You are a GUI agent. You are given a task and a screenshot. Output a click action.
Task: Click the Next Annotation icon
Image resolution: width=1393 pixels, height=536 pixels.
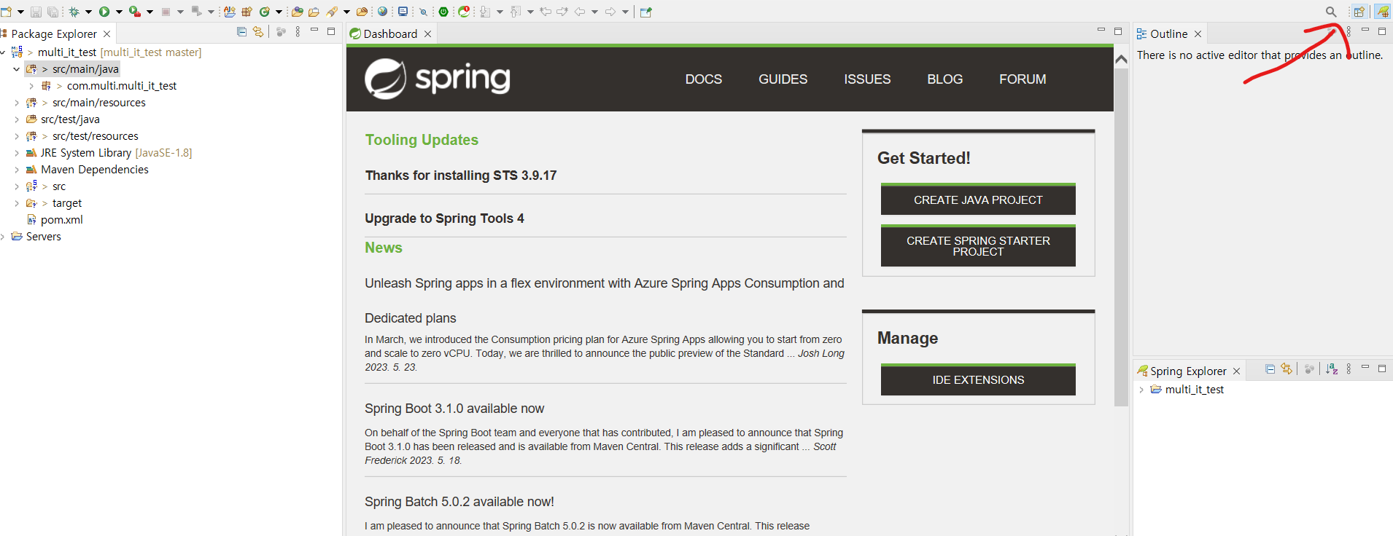485,12
